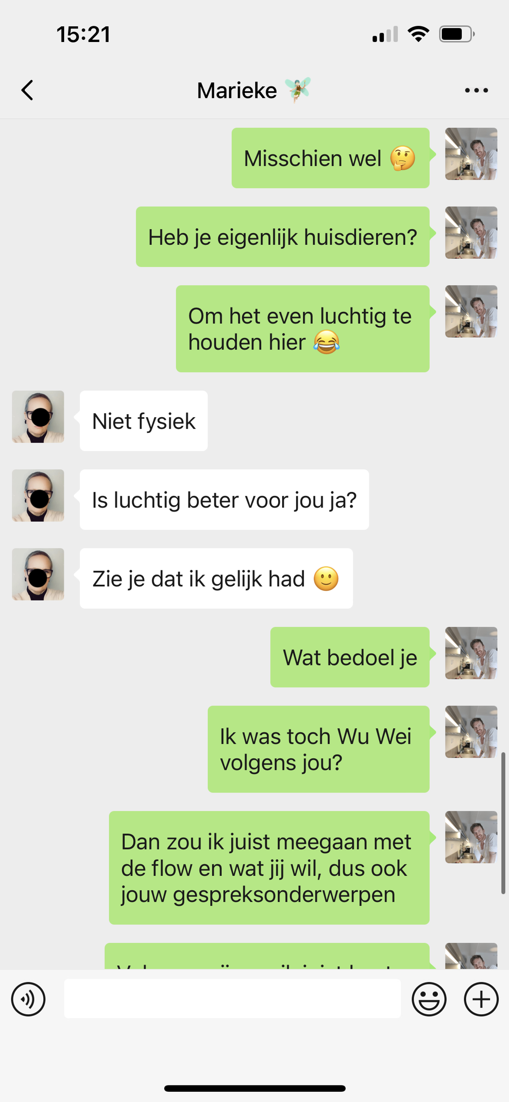509x1102 pixels.
Task: Tap the back arrow in chat header
Action: point(28,90)
